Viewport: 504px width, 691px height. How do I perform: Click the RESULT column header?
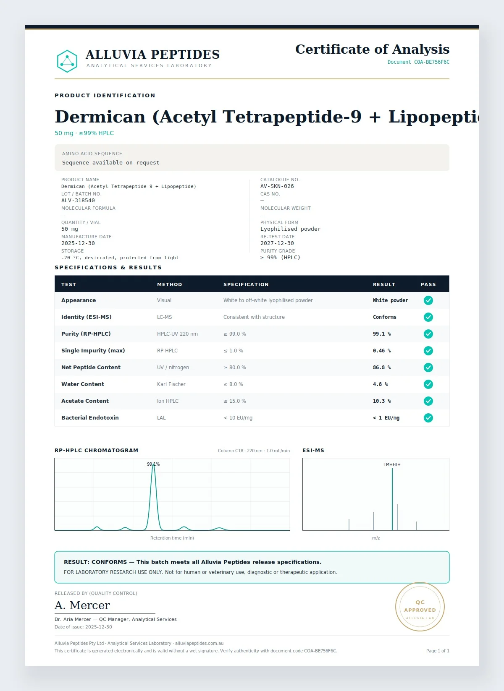pyautogui.click(x=384, y=284)
